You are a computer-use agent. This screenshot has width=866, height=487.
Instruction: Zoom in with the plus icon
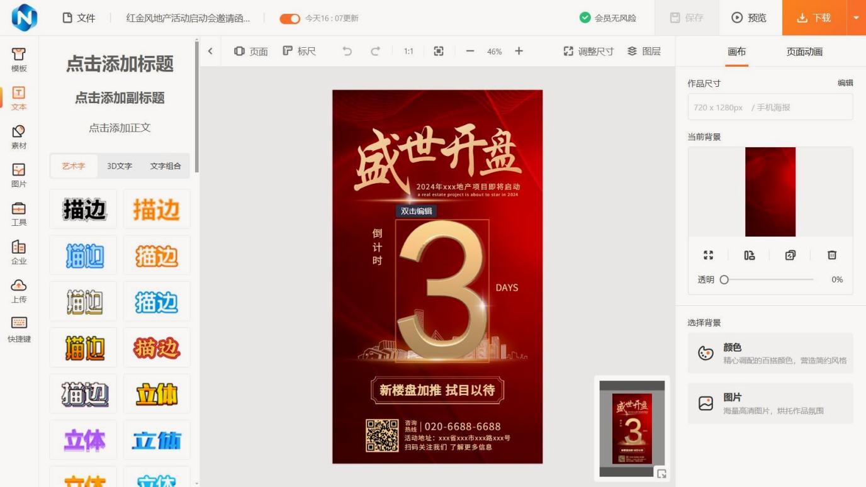pos(519,52)
